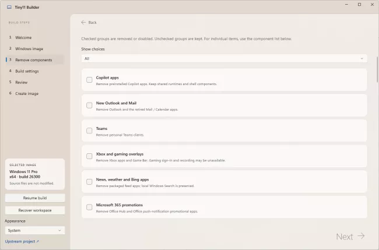This screenshot has height=250, width=379.
Task: Open the Upstream project link
Action: point(20,241)
